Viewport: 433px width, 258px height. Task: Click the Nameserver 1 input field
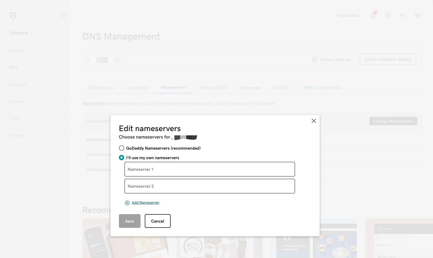coord(209,169)
